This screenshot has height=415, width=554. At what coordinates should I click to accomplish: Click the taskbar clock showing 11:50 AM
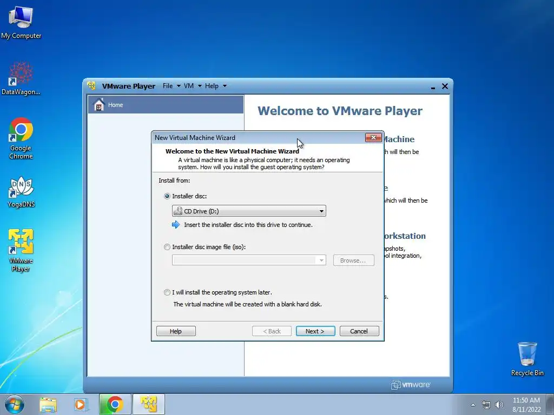click(x=526, y=405)
